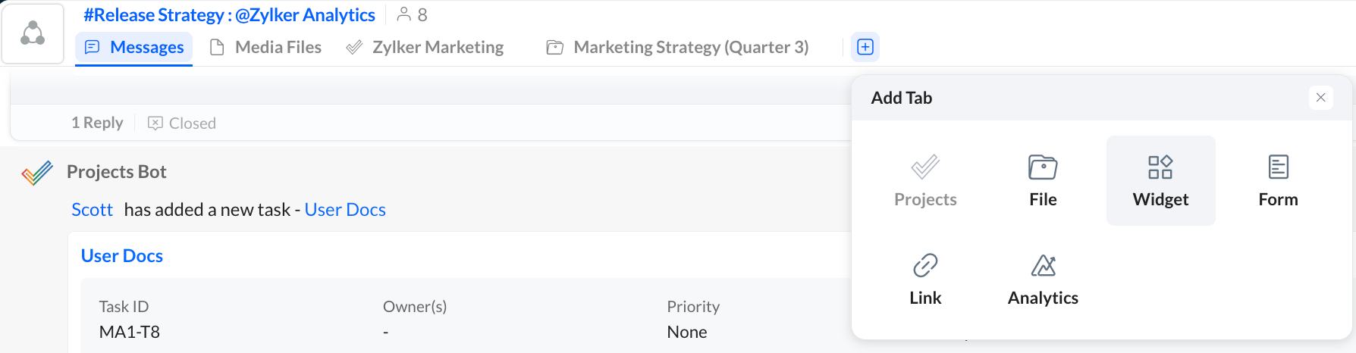The height and width of the screenshot is (353, 1356).
Task: Click the Projects Bot checkmark avatar
Action: (37, 173)
